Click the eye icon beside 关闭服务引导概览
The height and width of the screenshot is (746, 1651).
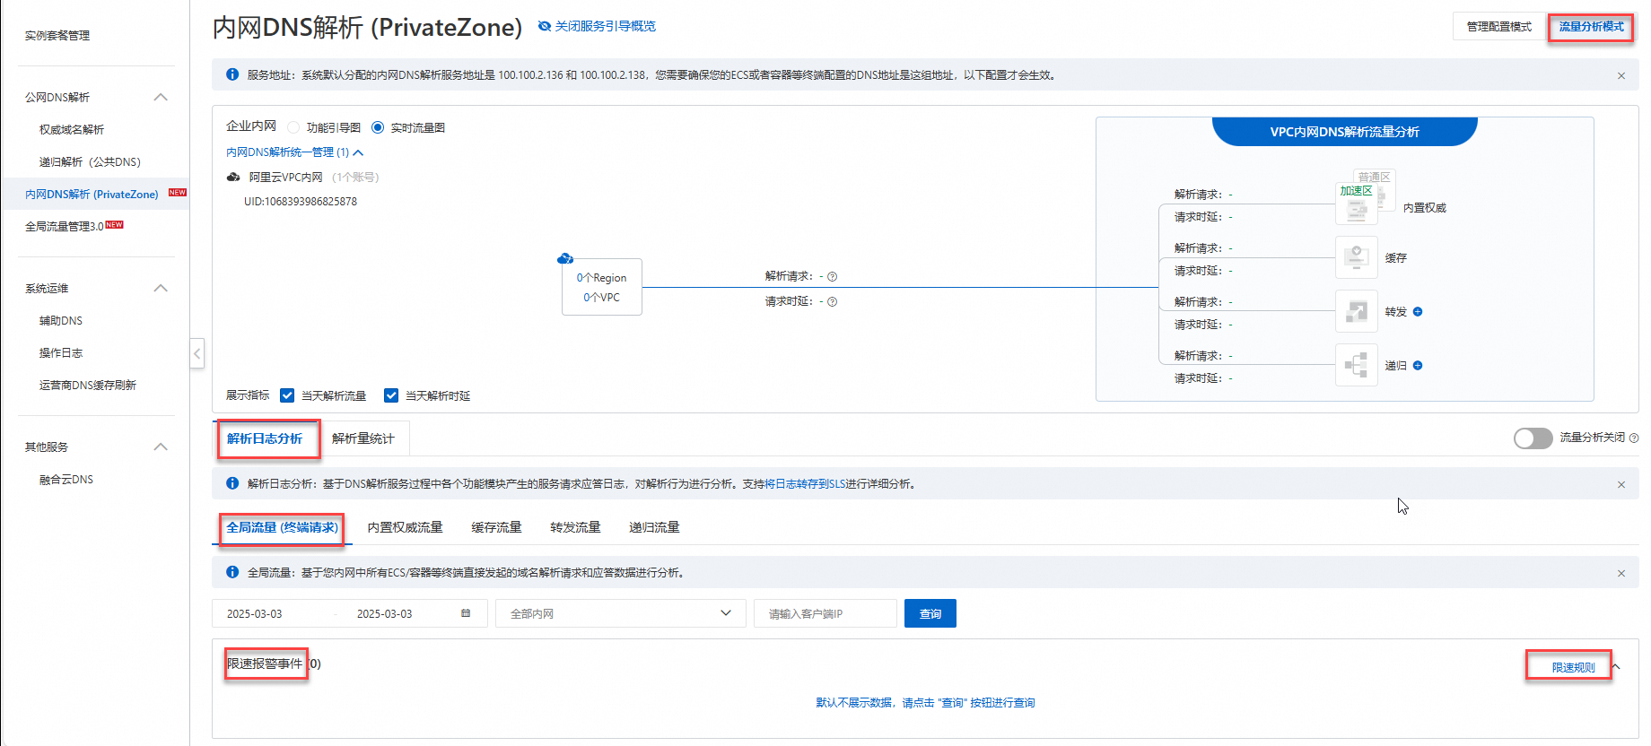(544, 26)
